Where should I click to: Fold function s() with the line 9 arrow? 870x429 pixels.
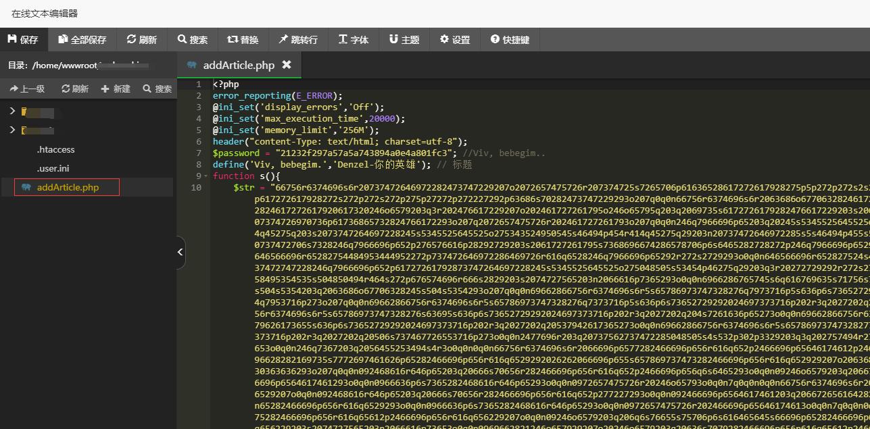click(x=206, y=176)
